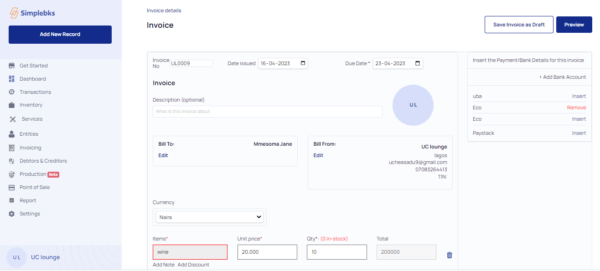Click the Get Started store icon
The image size is (600, 271).
point(12,66)
